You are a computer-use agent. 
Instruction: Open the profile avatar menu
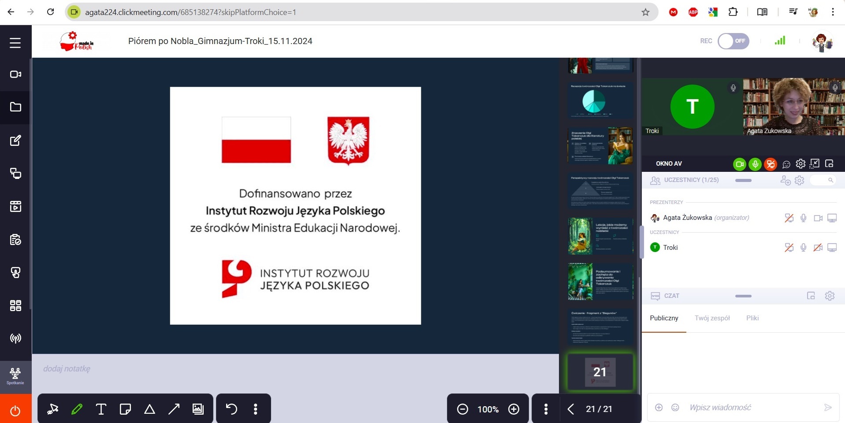tap(822, 42)
